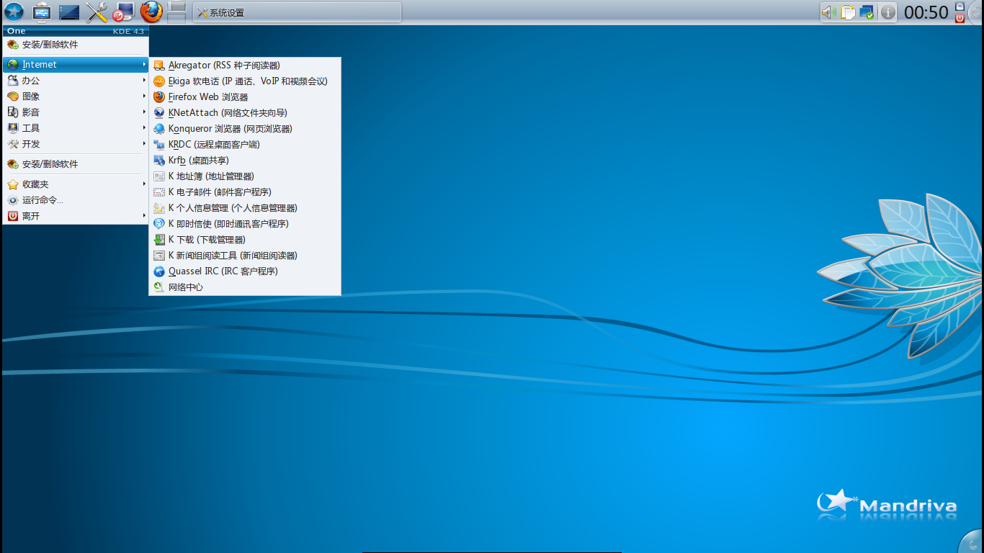Choose 运行命令... run command entry
The height and width of the screenshot is (553, 984).
[76, 200]
